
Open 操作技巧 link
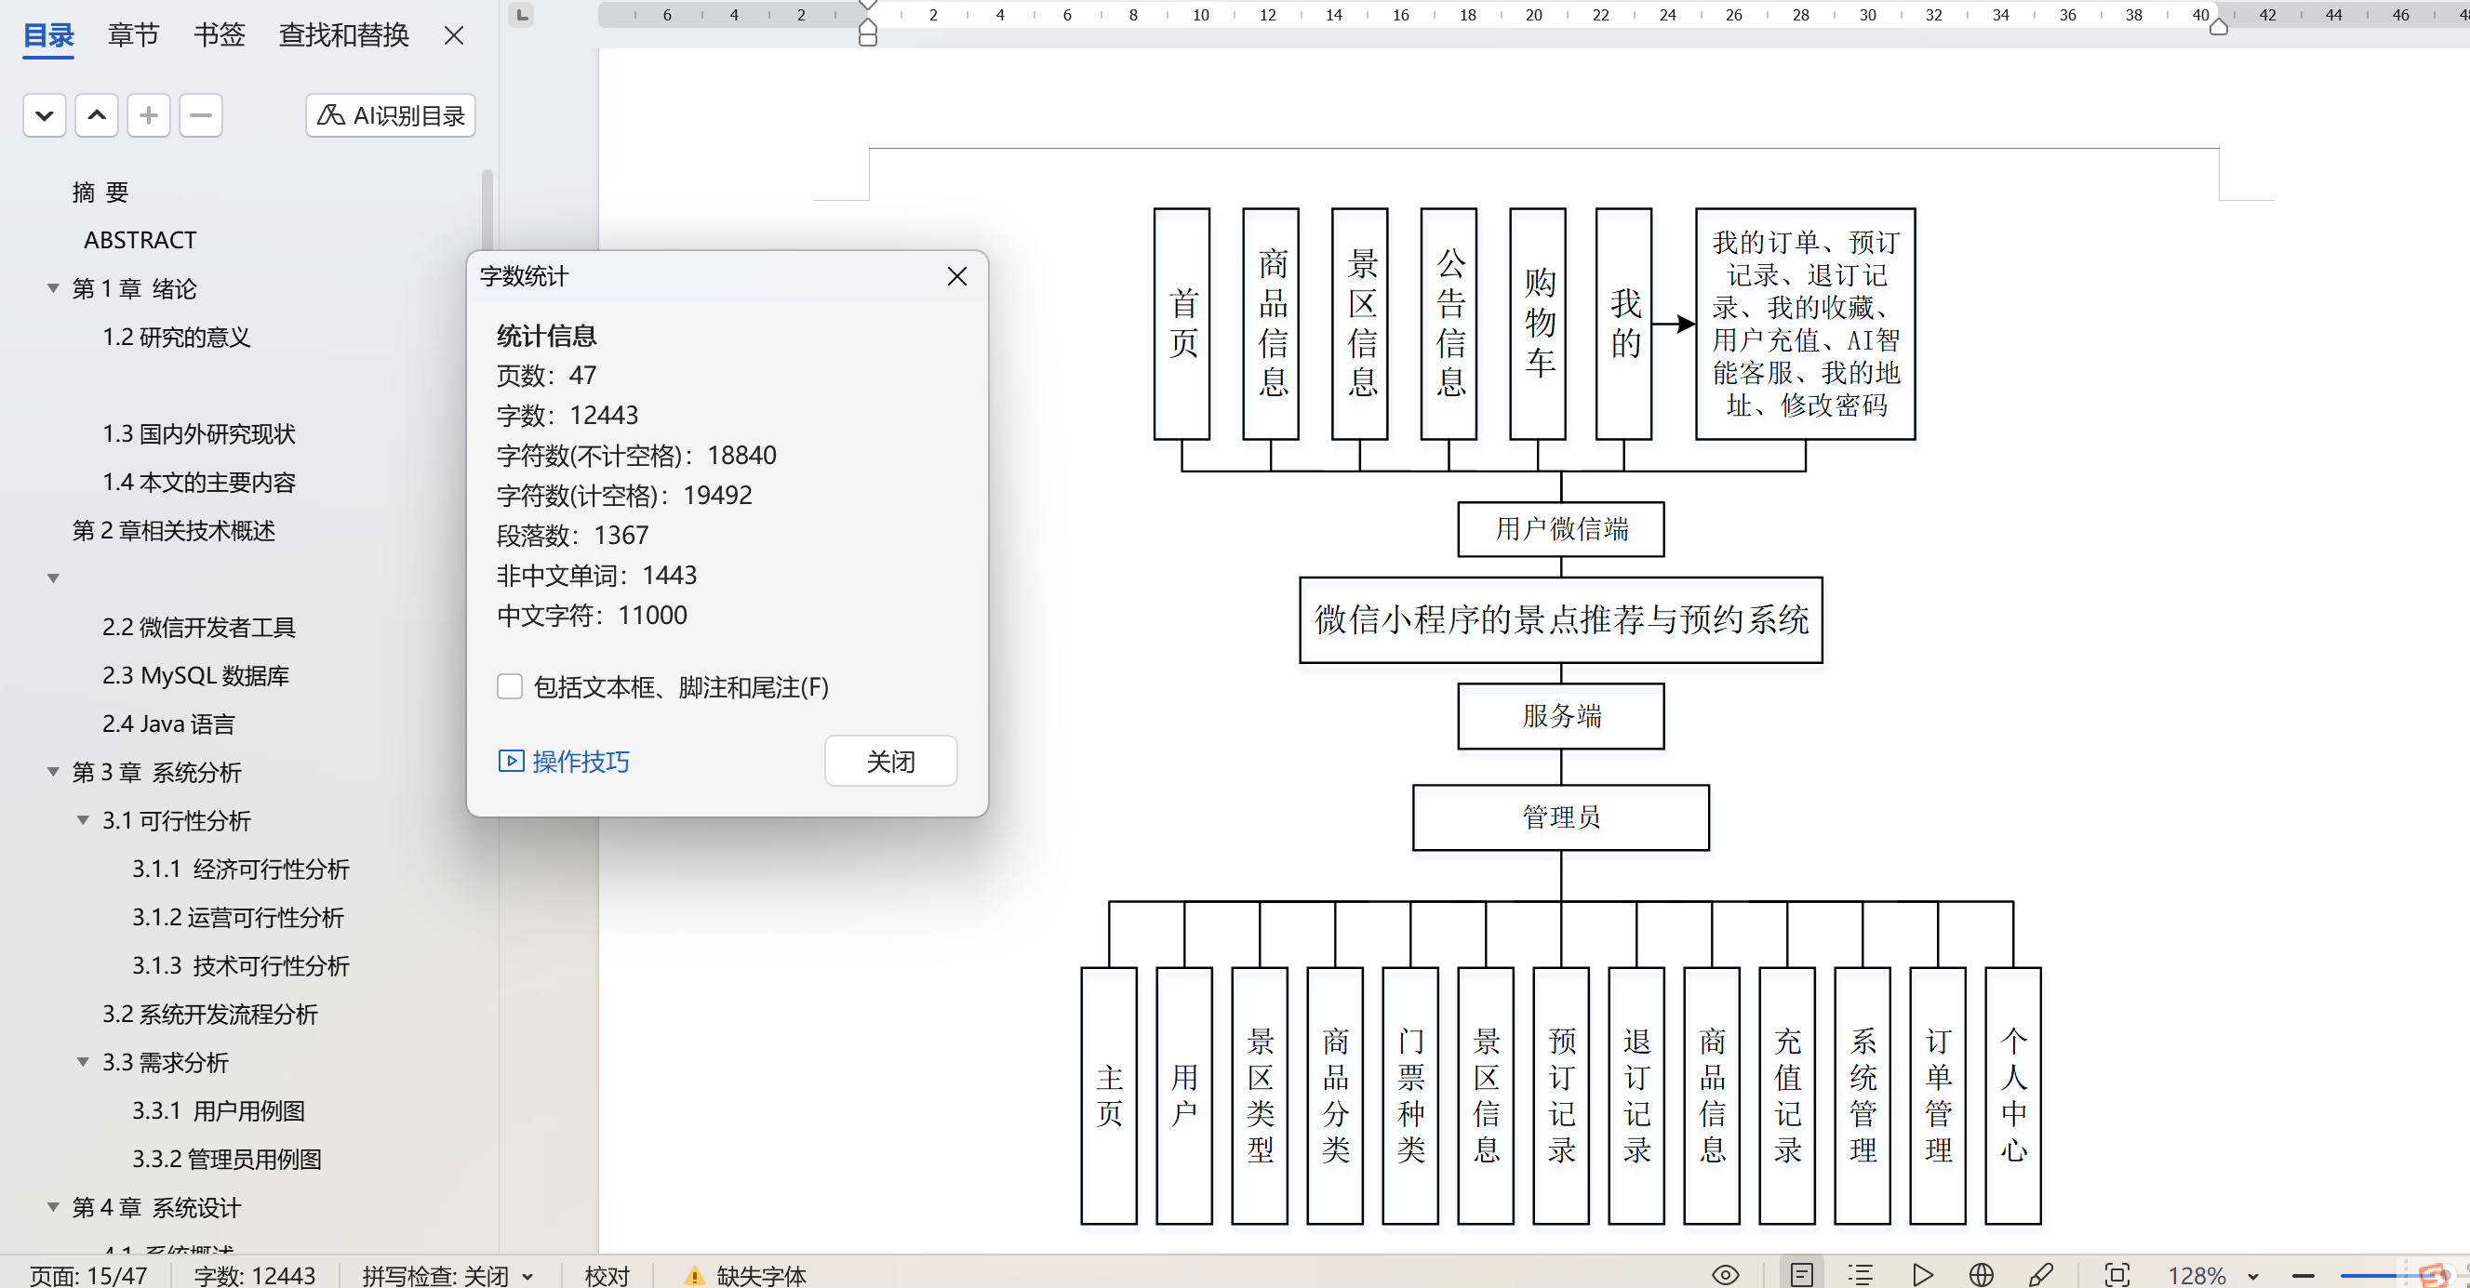coord(580,761)
